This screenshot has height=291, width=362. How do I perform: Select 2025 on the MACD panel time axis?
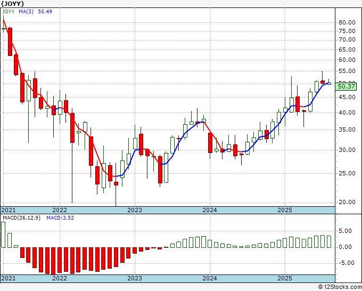[285, 278]
